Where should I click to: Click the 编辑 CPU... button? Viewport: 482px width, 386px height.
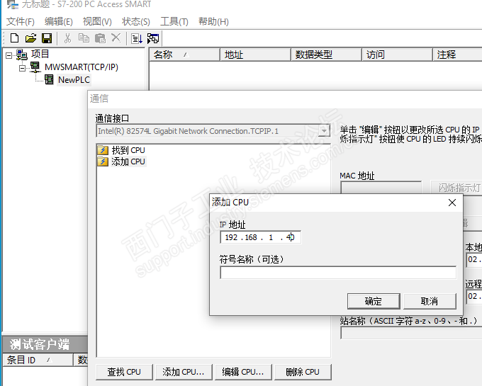(x=243, y=372)
